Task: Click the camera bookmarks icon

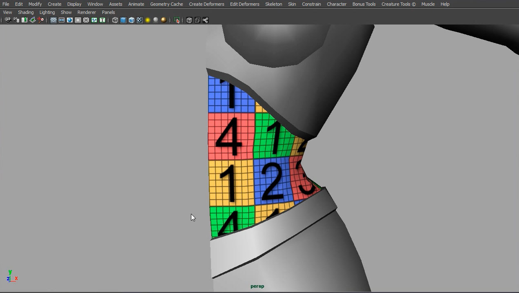Action: click(24, 20)
